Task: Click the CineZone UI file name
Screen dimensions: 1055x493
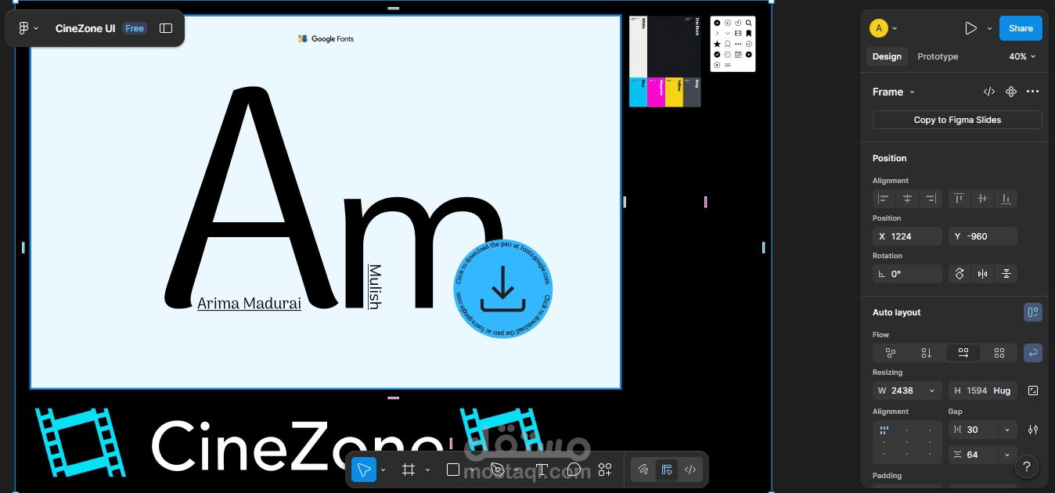Action: 85,28
